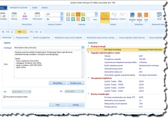The image size is (168, 126).
Task: Open the Kanały indicators menu
Action: point(140,17)
